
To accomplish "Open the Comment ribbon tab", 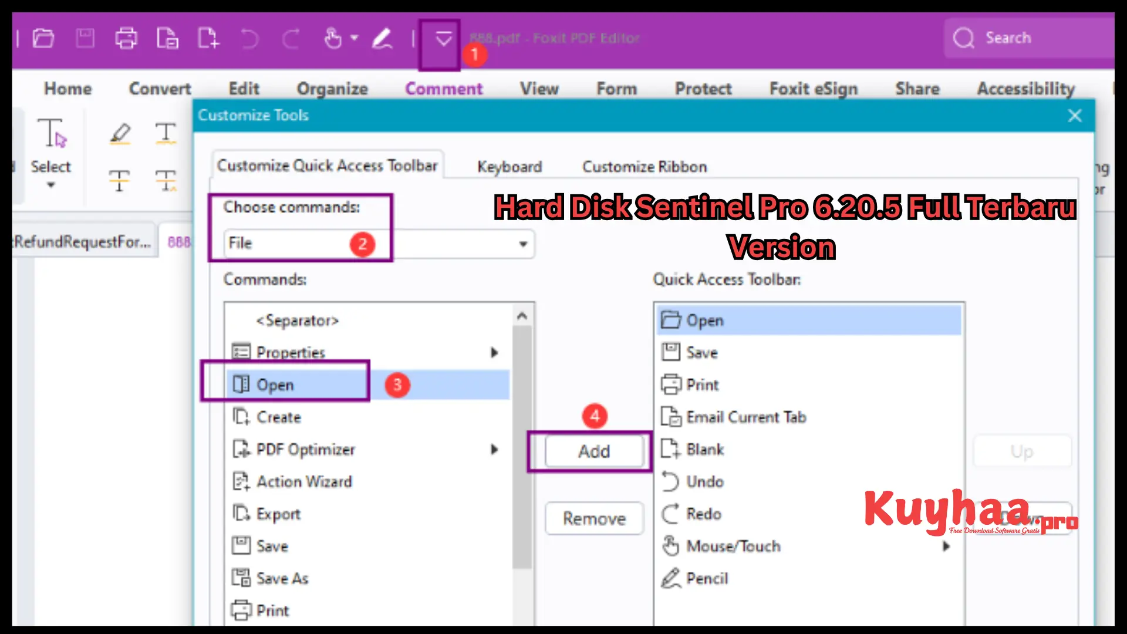I will (x=444, y=89).
